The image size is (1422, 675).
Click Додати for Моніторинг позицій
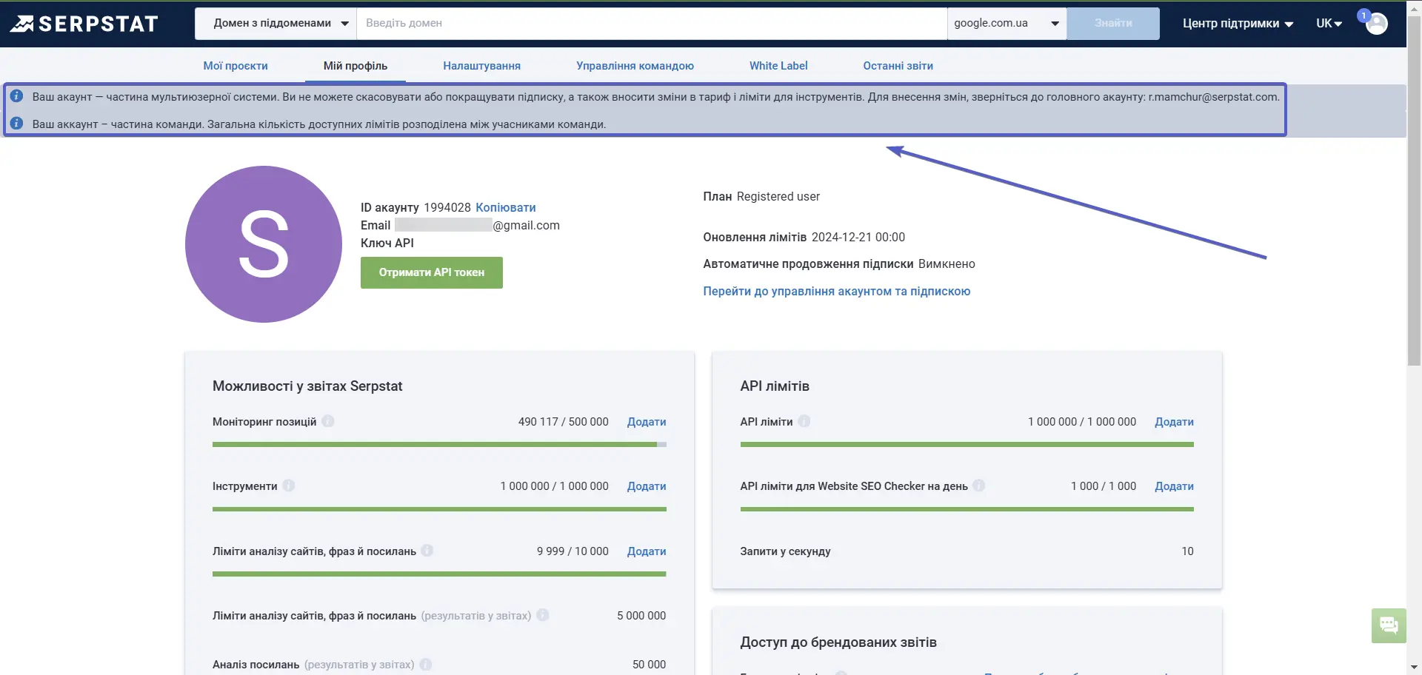click(647, 422)
